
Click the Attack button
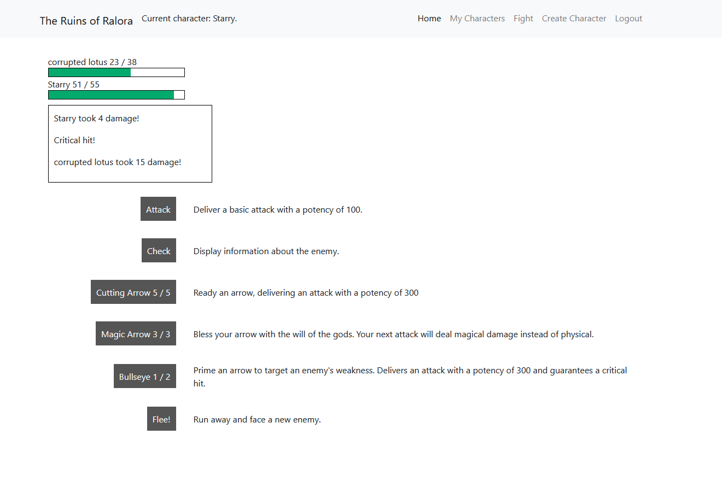[158, 209]
